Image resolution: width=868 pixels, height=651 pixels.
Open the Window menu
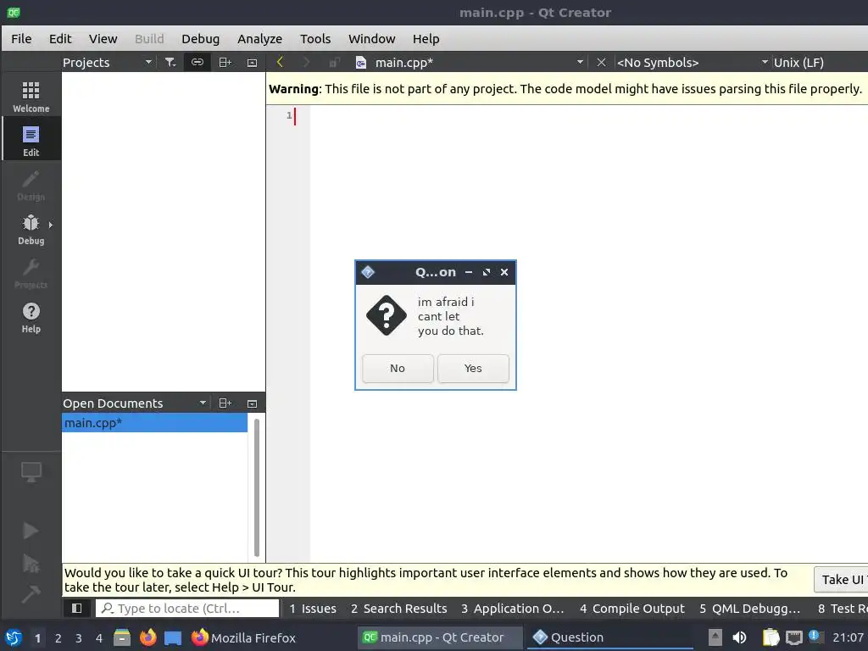(371, 39)
